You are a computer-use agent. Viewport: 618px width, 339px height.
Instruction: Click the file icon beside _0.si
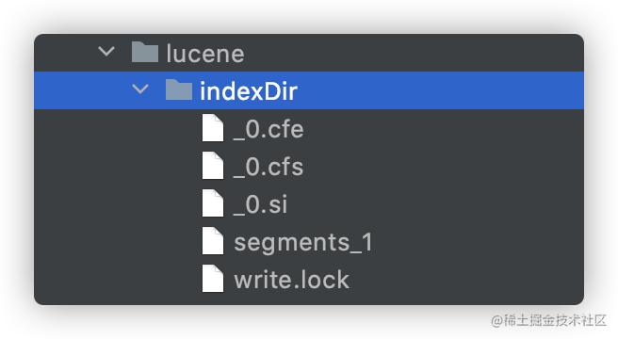click(213, 203)
